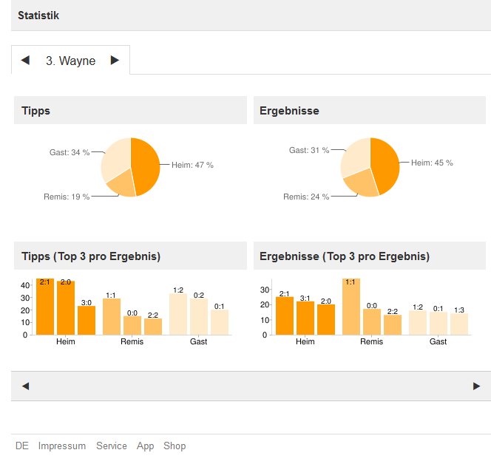Open the Service link in footer
Viewport: 491px width, 464px height.
click(111, 446)
